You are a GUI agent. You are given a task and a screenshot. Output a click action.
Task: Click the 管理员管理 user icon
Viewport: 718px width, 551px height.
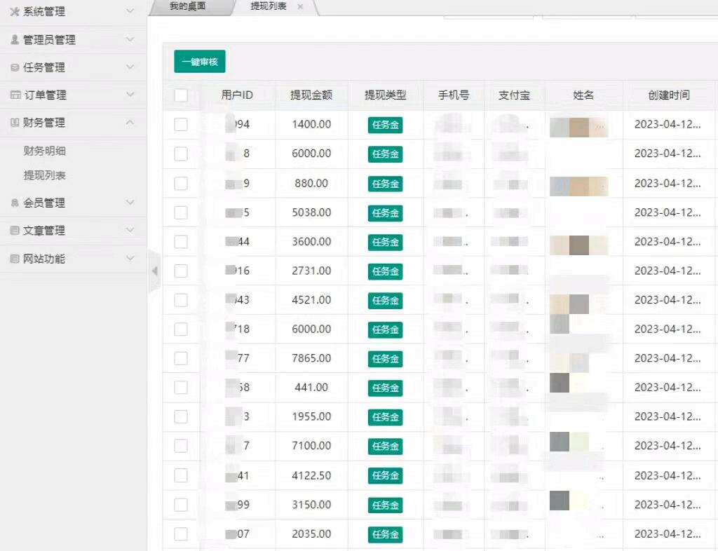coord(14,40)
